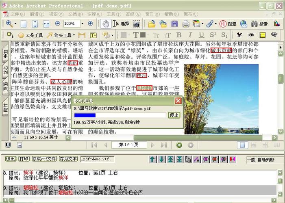Toggle Italic formatting button

pyautogui.click(x=190, y=35)
